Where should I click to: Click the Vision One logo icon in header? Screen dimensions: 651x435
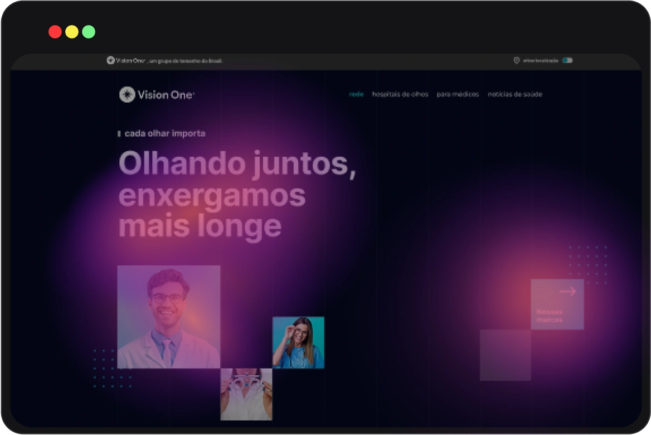[x=127, y=95]
